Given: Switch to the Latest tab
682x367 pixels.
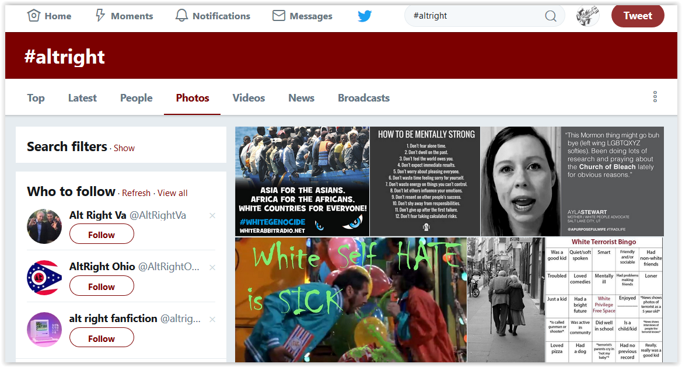Looking at the screenshot, I should tap(82, 98).
